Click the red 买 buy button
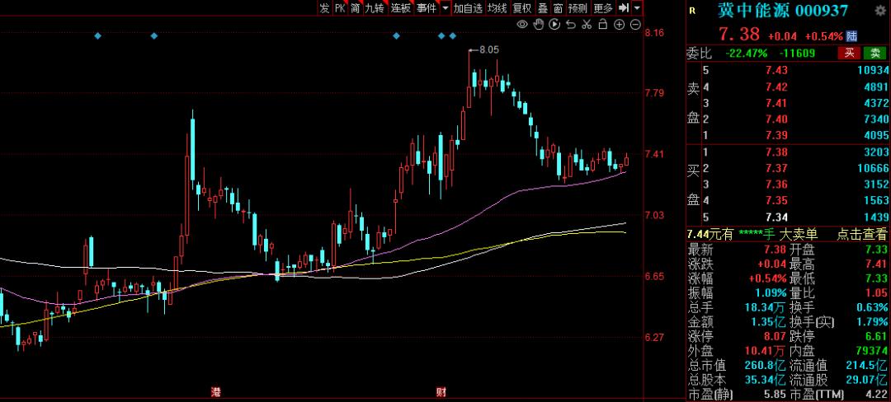 pyautogui.click(x=849, y=54)
